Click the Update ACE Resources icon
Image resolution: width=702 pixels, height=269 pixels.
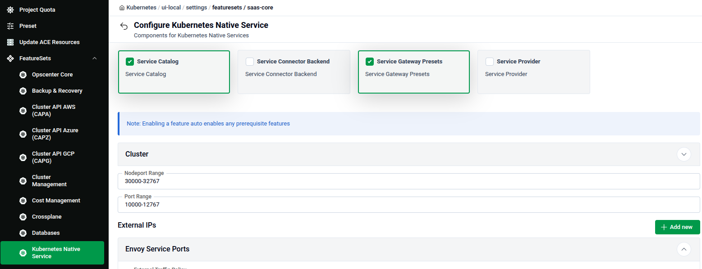click(x=10, y=42)
